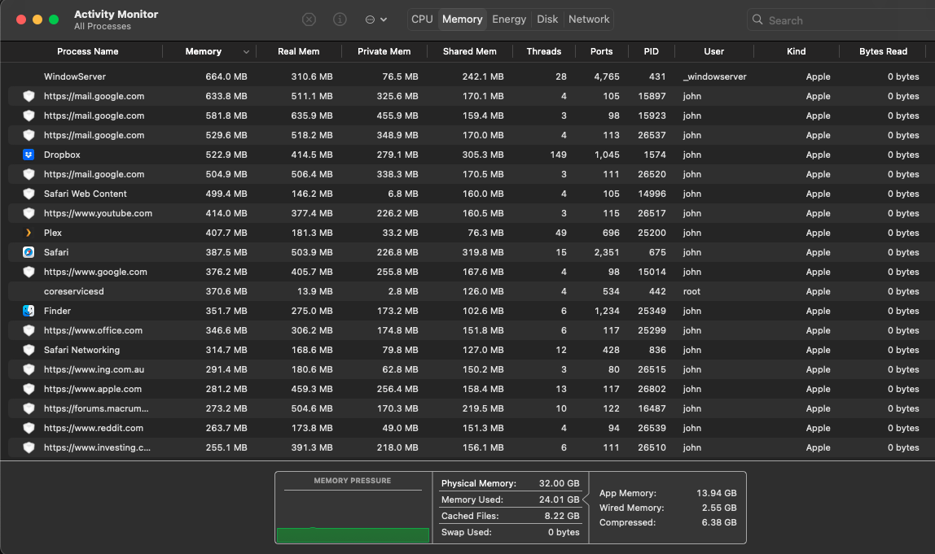Switch to the CPU tab

point(422,19)
